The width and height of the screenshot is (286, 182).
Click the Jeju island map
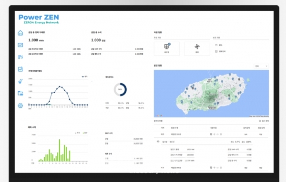(x=211, y=94)
